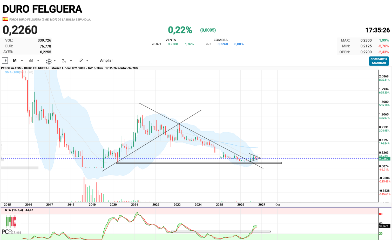Click the 43,674 stochastic value tag

click(x=384, y=226)
